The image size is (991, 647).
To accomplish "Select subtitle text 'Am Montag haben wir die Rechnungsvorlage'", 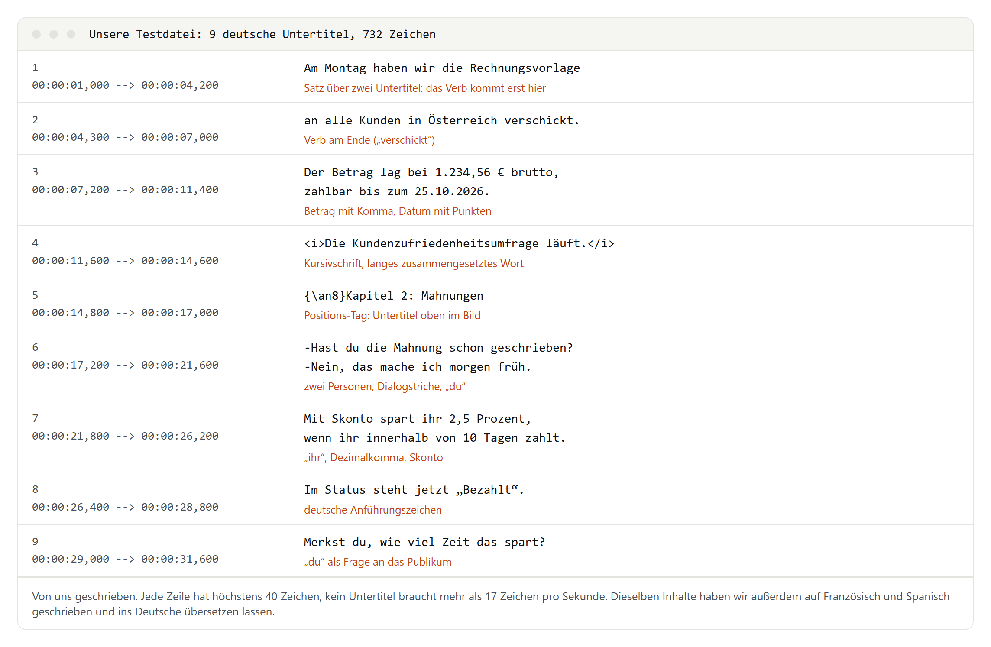I will click(442, 68).
